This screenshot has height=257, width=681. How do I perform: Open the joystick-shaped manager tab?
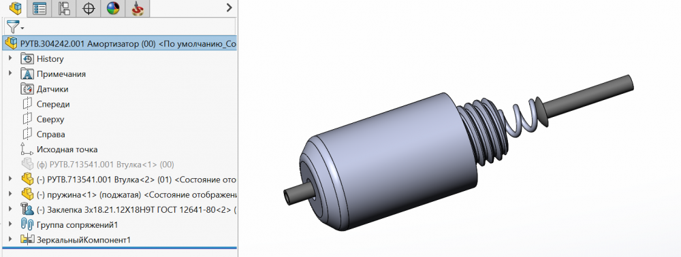coord(138,8)
